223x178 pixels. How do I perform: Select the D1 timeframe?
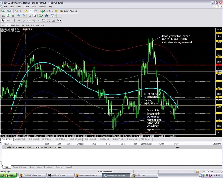coord(32,25)
